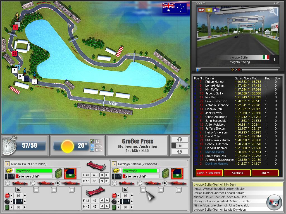This screenshot has width=286, height=214.
Task: Increase Michael Bauer's pit stop lap value
Action: click(25, 196)
